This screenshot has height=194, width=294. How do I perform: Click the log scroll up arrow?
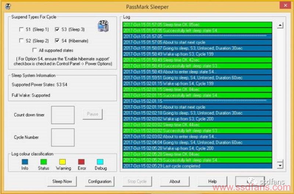tap(280, 25)
